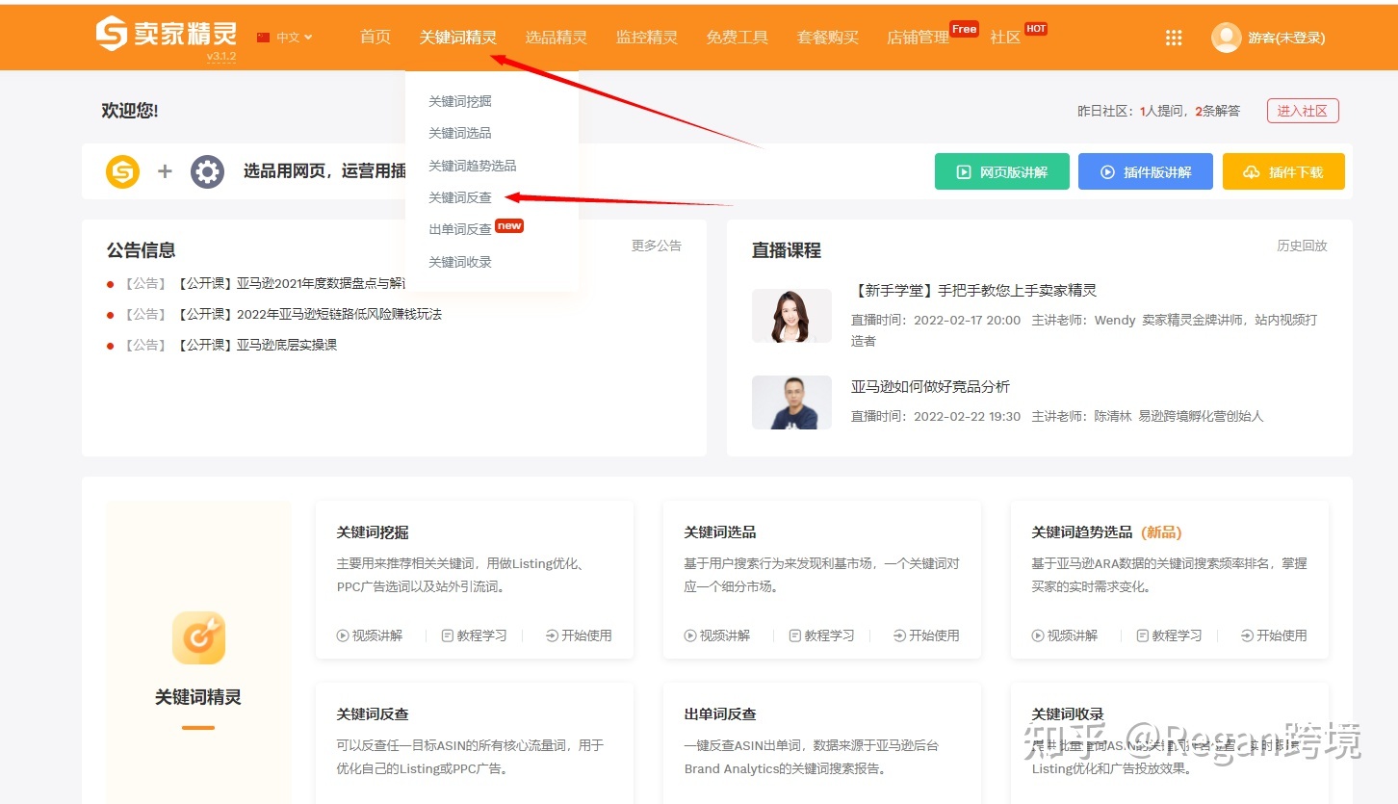
Task: Click Wendy's live course instructor thumbnail
Action: [791, 316]
